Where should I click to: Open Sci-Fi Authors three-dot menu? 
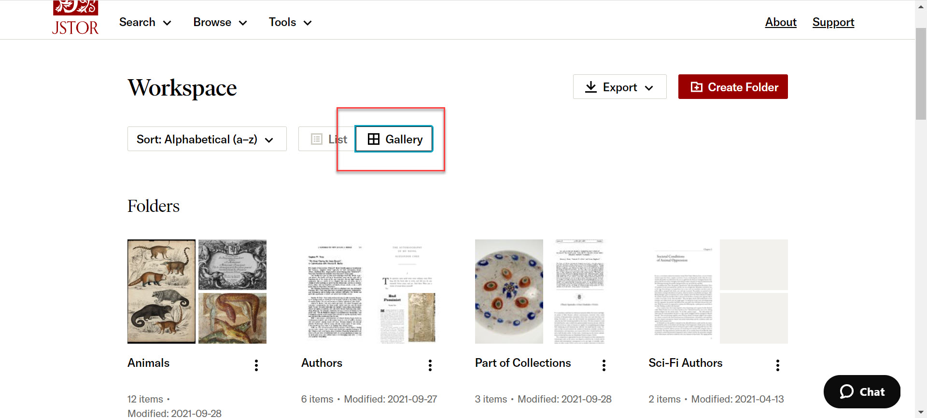click(778, 365)
